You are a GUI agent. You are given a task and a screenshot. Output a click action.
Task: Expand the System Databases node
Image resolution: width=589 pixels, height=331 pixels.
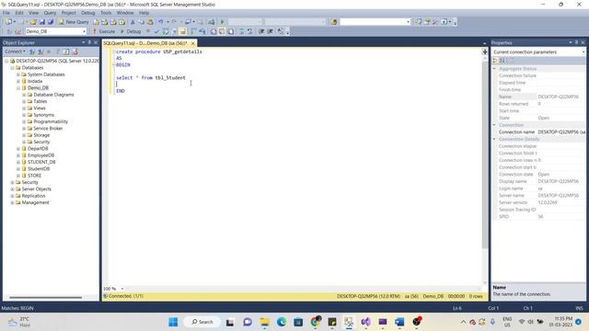point(18,74)
